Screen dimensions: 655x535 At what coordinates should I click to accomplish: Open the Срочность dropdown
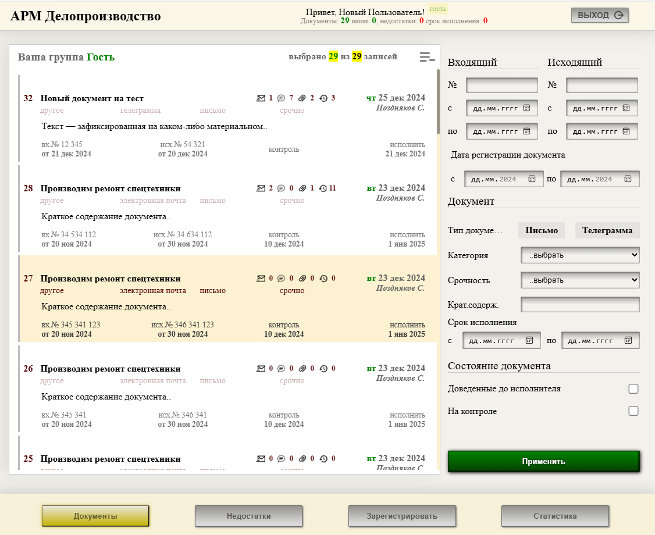coord(580,280)
